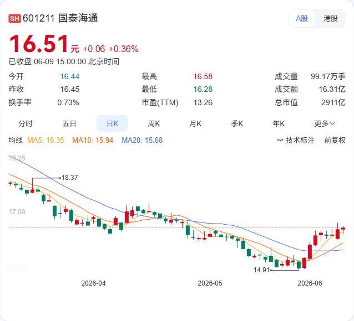
Task: Open the 分时 intraday chart tab
Action: point(26,123)
